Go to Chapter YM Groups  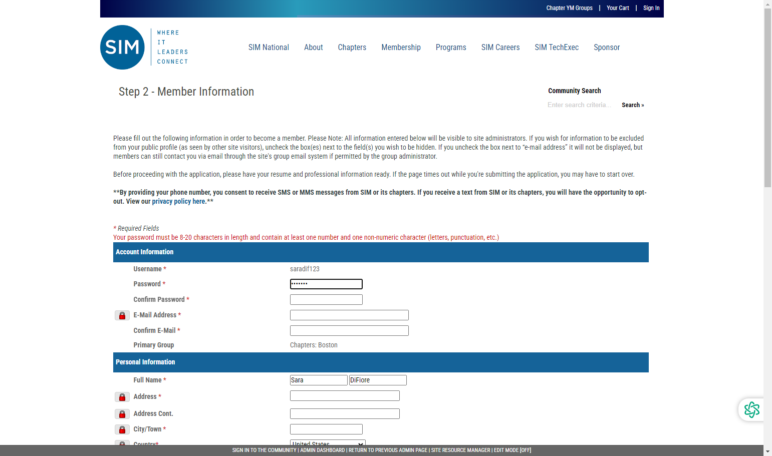click(569, 8)
